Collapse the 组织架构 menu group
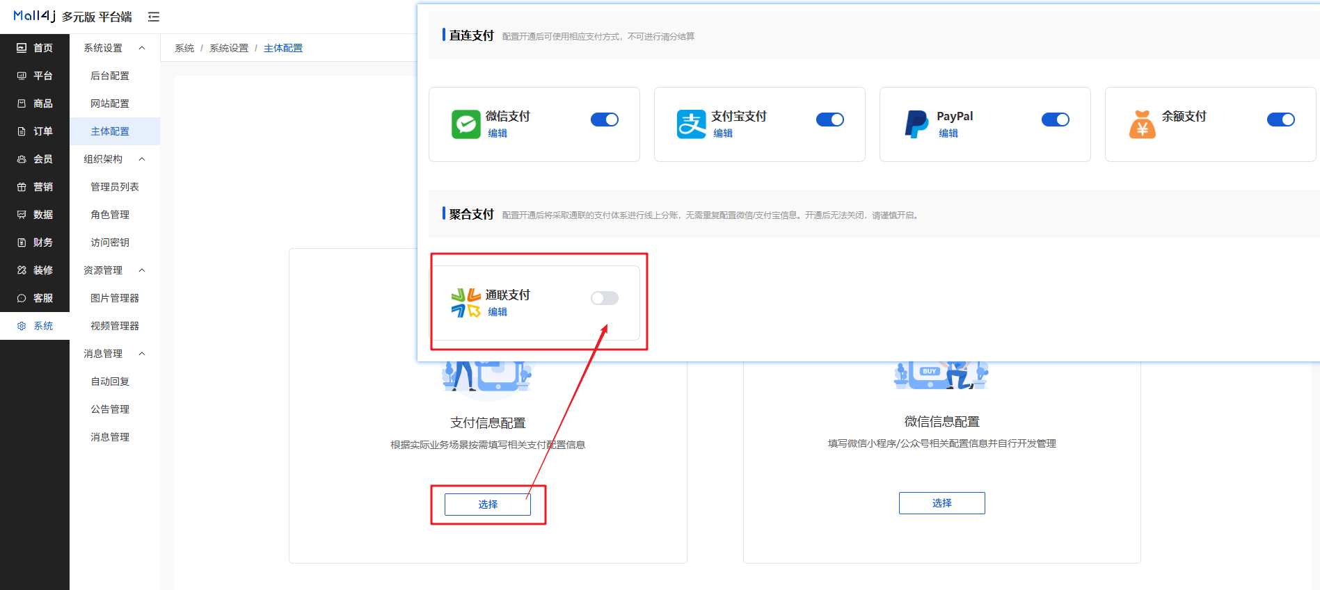 click(115, 159)
